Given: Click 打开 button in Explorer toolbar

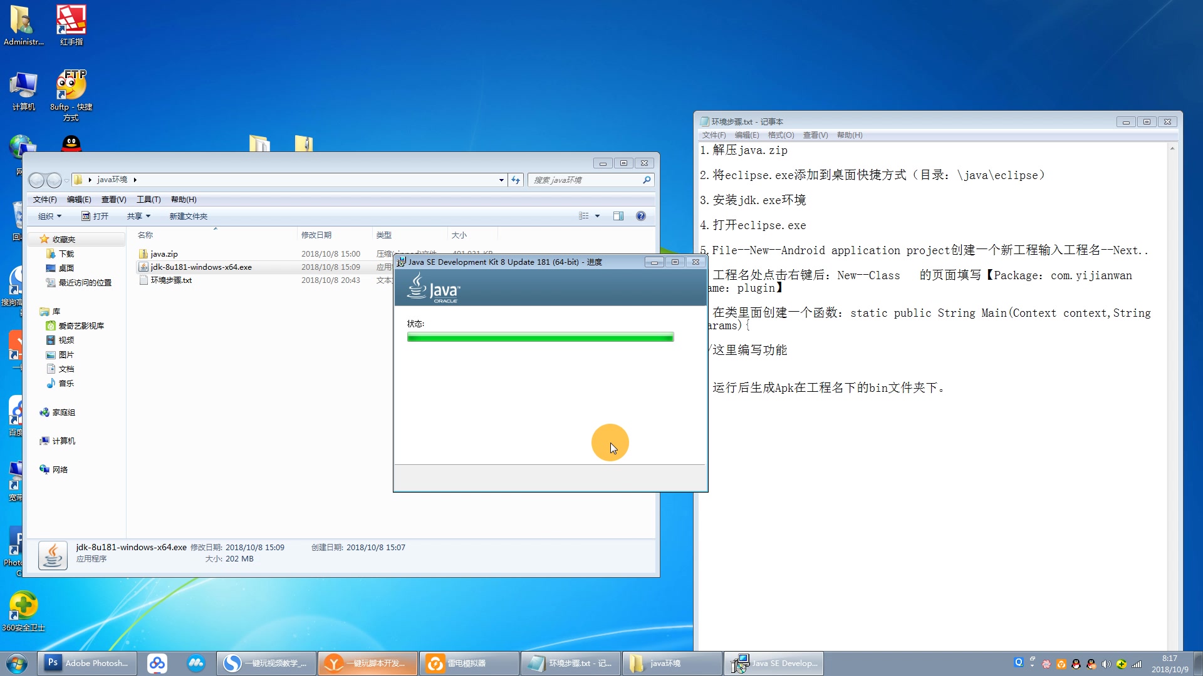Looking at the screenshot, I should (x=95, y=216).
